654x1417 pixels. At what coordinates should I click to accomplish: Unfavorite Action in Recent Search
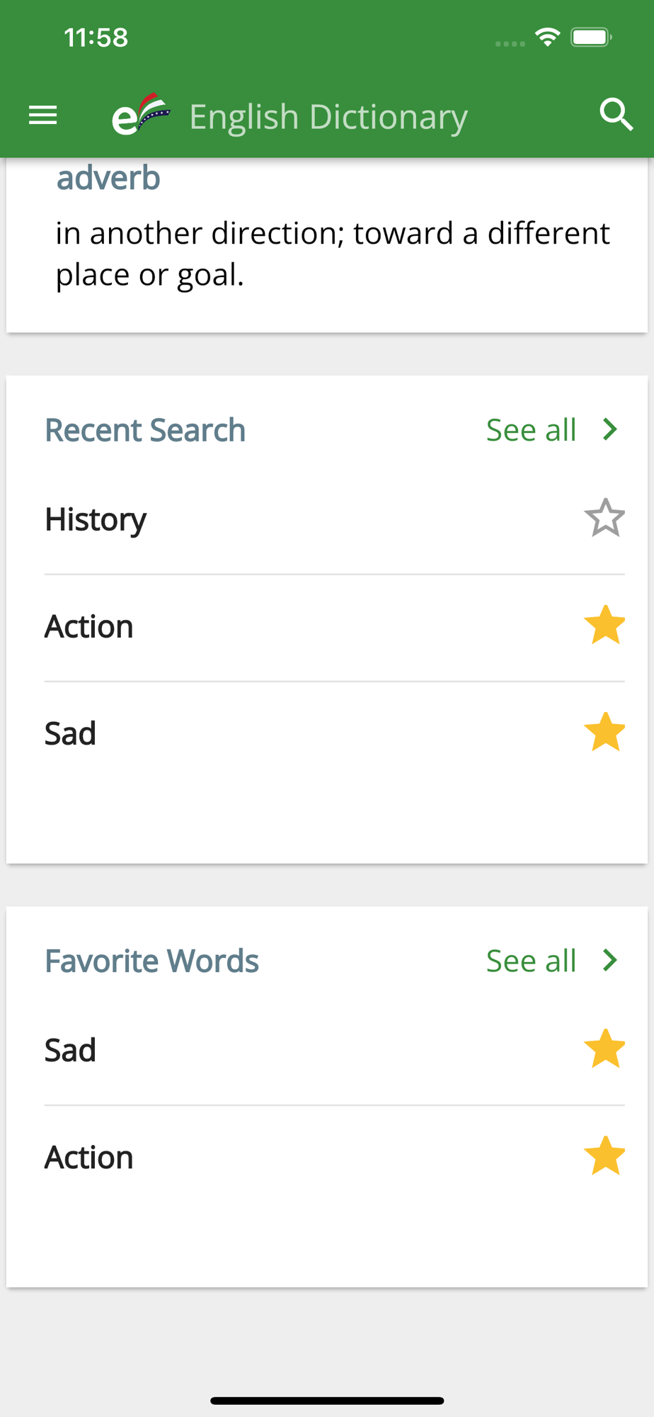[604, 625]
